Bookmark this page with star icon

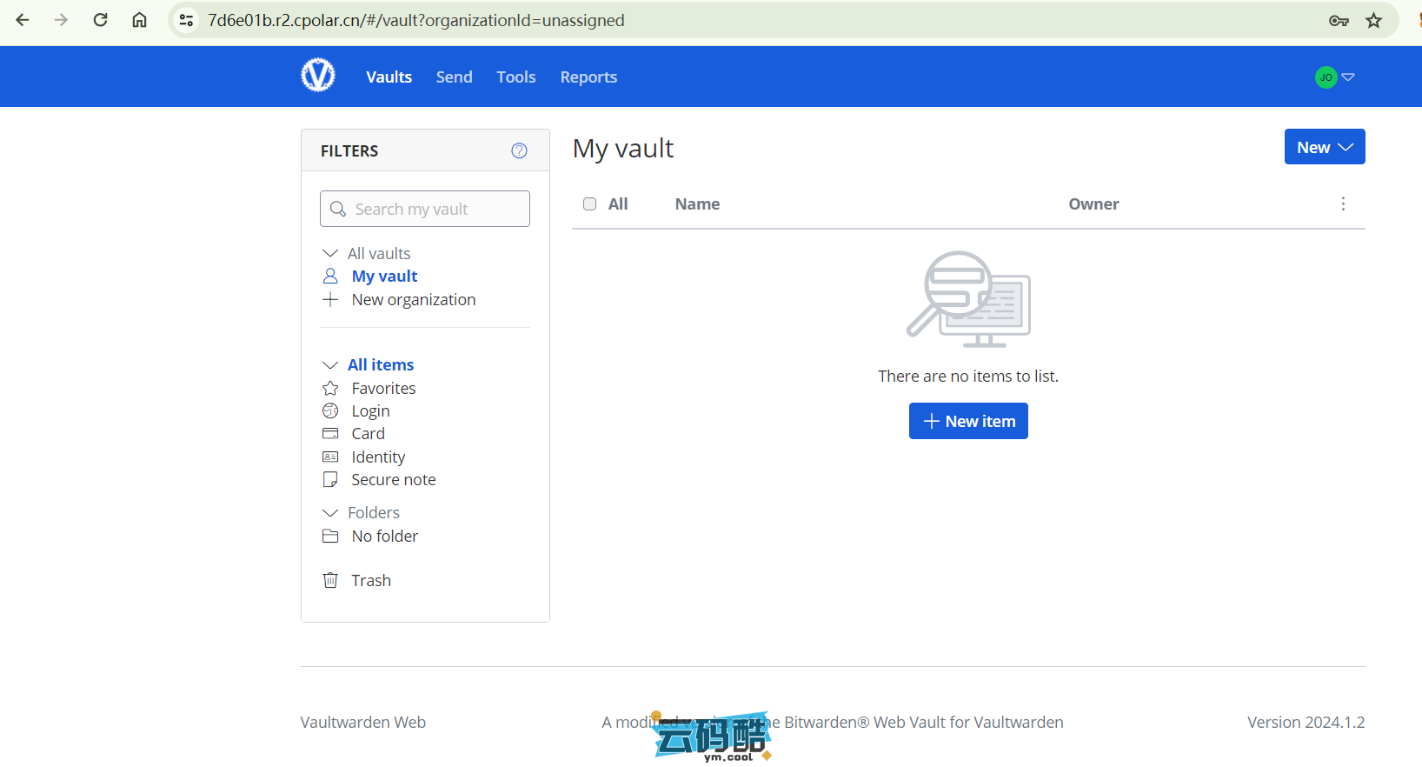click(1373, 20)
